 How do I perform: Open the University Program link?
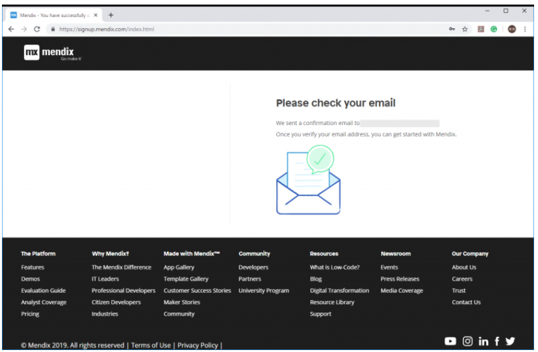click(264, 290)
